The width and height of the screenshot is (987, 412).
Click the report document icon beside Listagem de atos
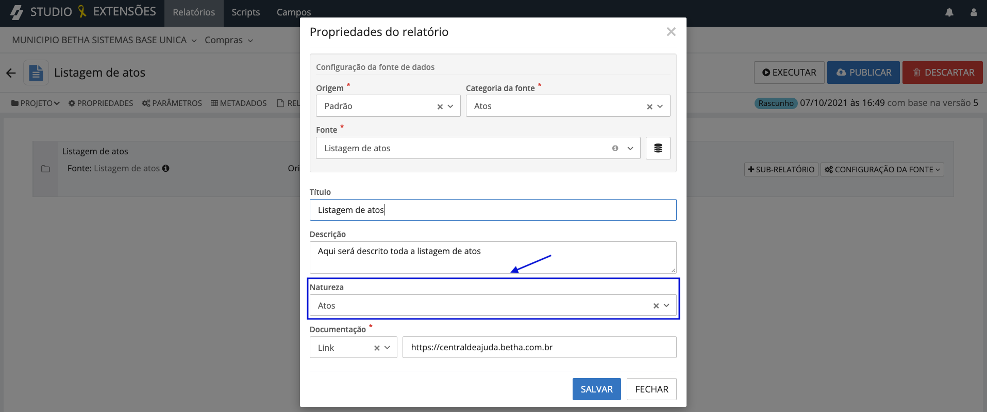pyautogui.click(x=36, y=73)
